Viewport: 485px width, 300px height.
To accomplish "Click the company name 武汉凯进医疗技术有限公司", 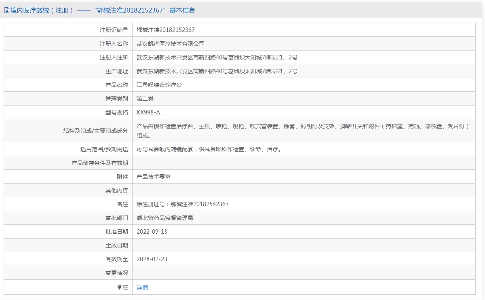I will pyautogui.click(x=171, y=44).
